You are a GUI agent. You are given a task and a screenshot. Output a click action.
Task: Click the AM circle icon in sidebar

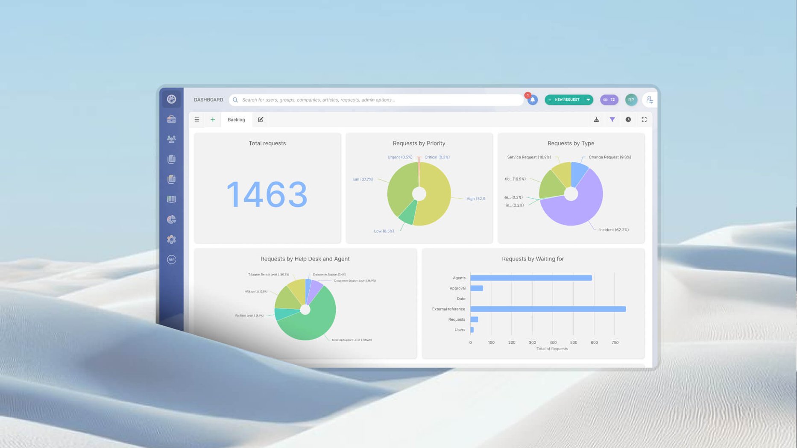[x=171, y=259]
